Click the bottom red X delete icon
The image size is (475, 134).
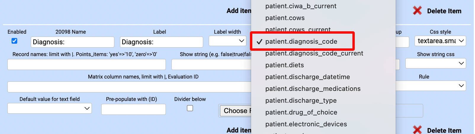point(417,130)
